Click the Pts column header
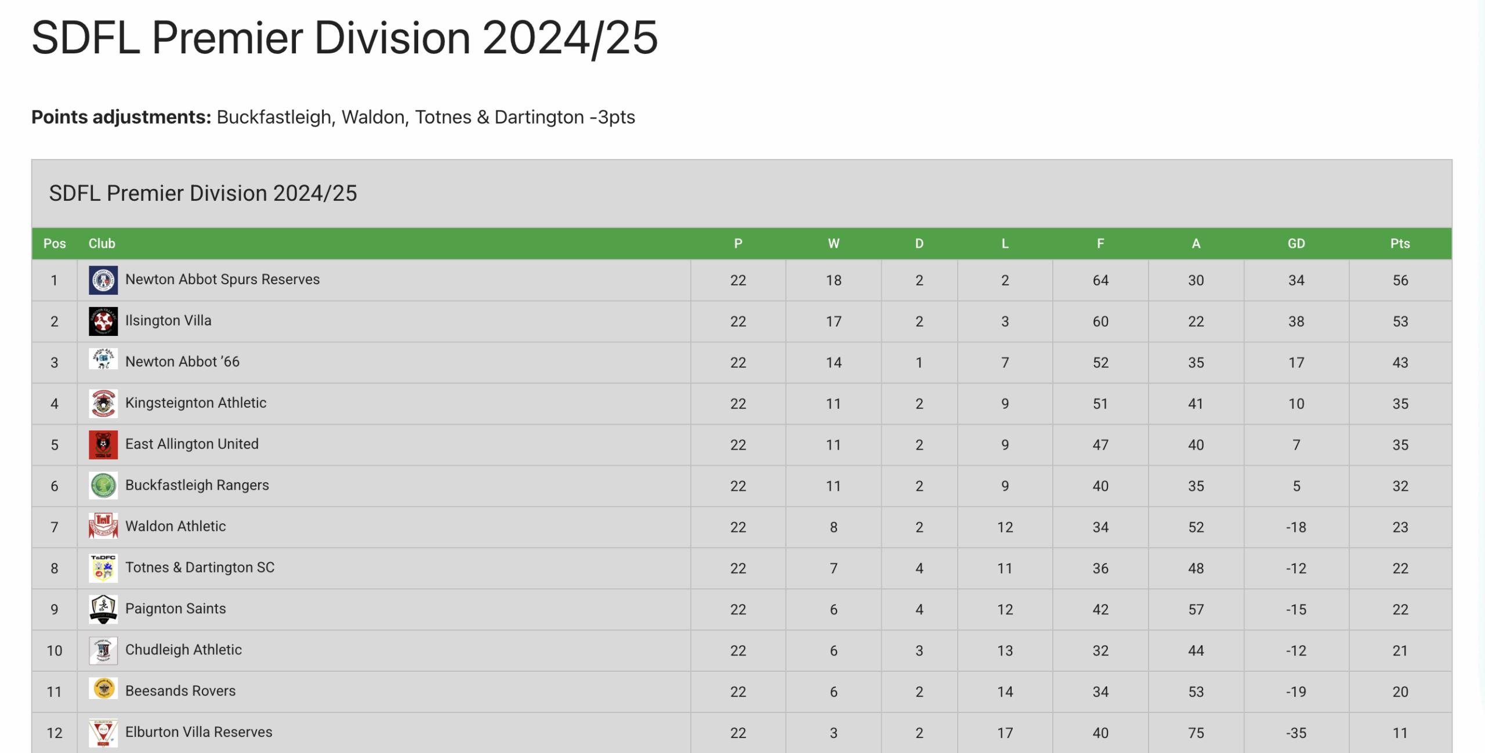The height and width of the screenshot is (753, 1485). (1400, 244)
